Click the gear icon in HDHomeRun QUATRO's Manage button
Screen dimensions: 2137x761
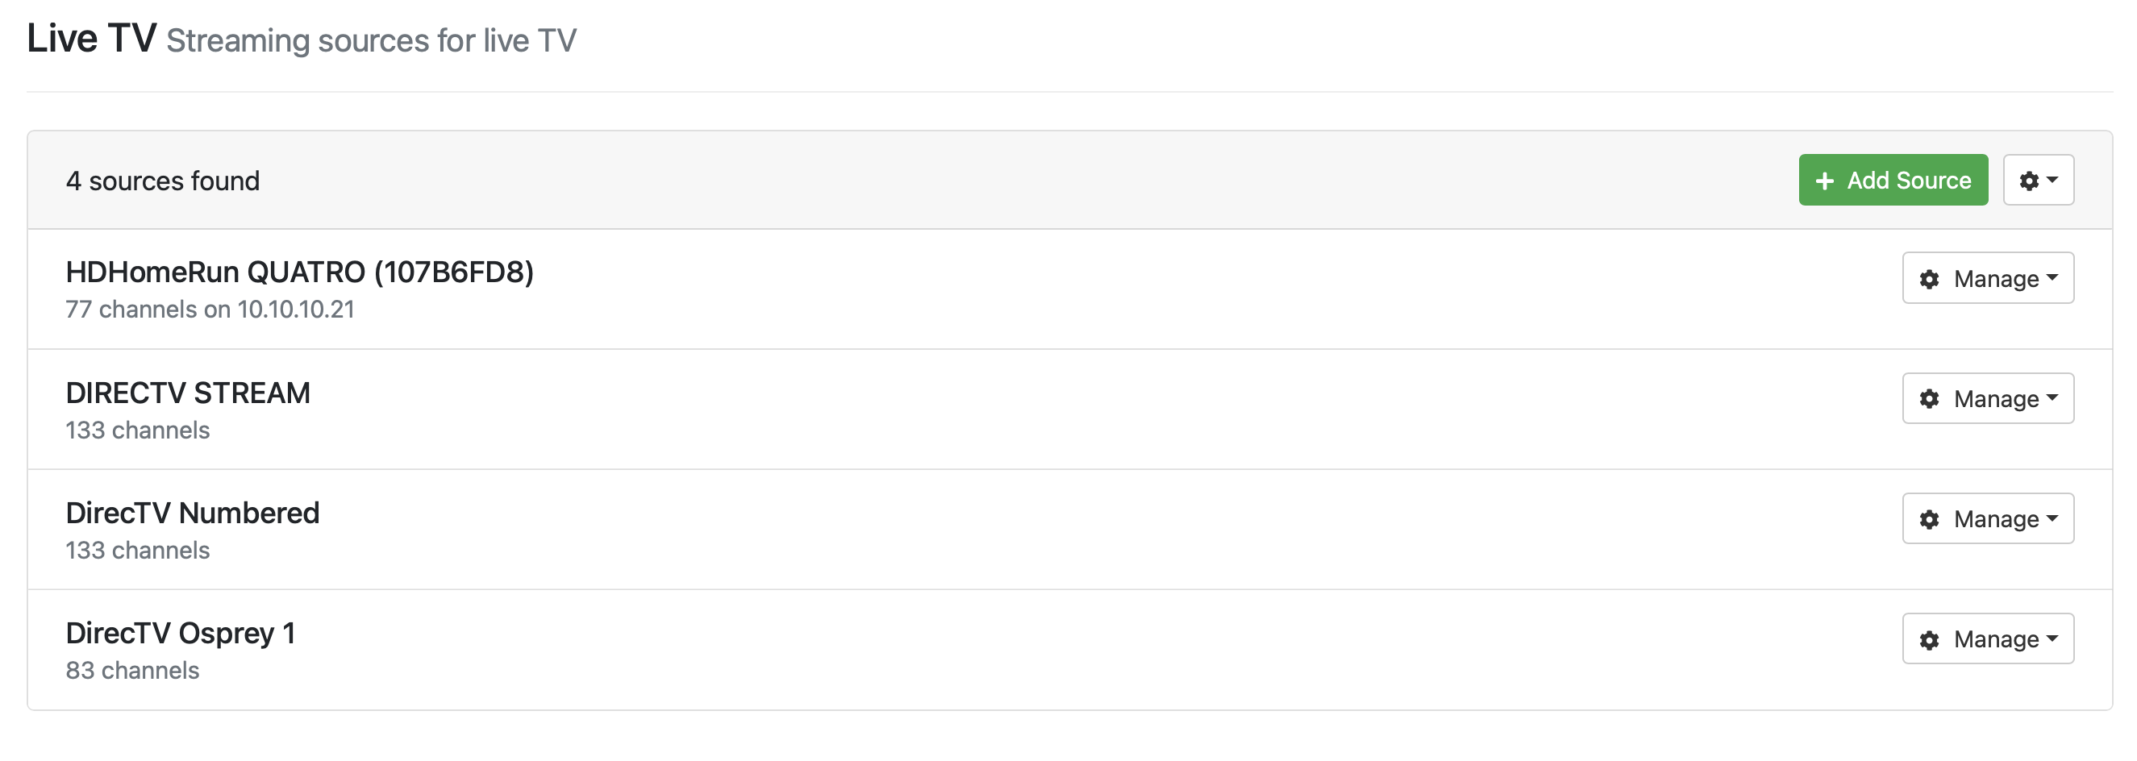(1930, 280)
